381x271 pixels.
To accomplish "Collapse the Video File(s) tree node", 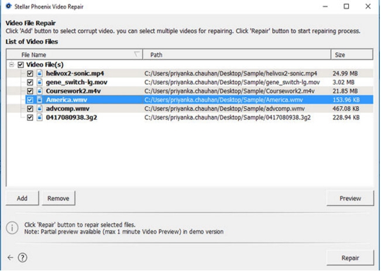I will 11,64.
